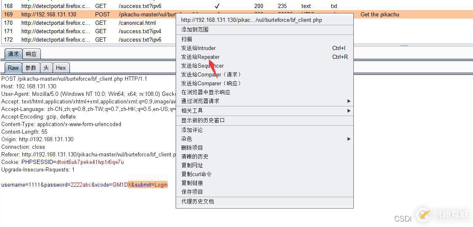Click the username=1111 request body line
473x227 pixels.
pos(85,185)
